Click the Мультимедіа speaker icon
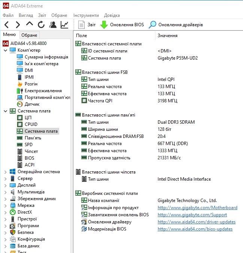The image size is (243, 253). (13, 192)
